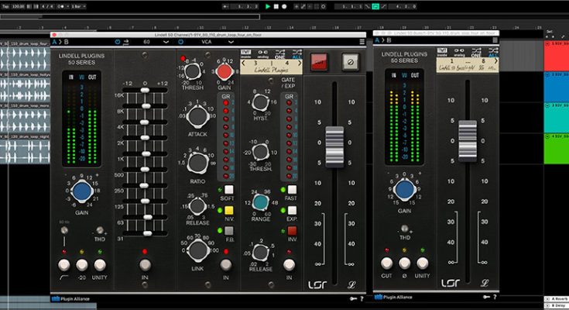Select preset slot B in channel plugin header
This screenshot has height=310, width=569.
tap(66, 42)
